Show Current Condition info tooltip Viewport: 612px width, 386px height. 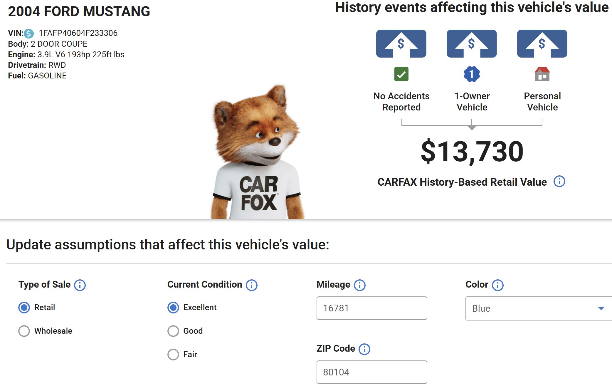251,285
